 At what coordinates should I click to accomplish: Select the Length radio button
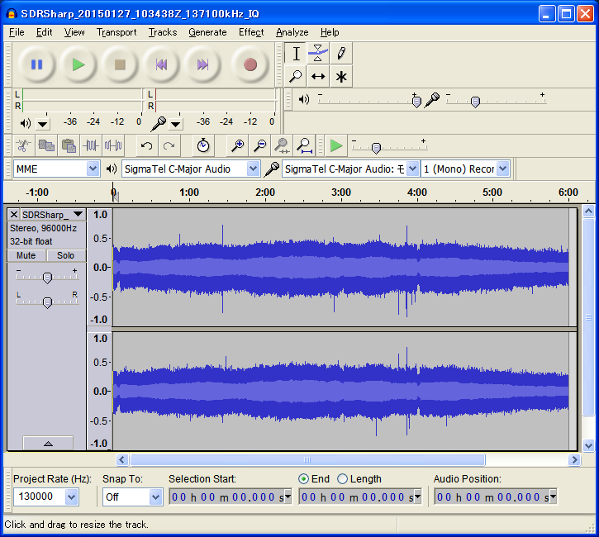[342, 479]
